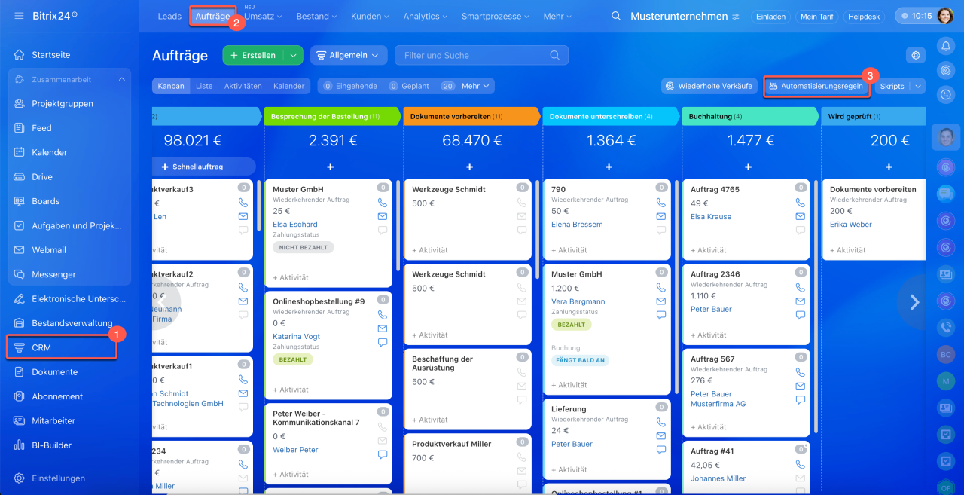Click right arrow to scroll Kanban columns
Screen dimensions: 964x495
pos(915,302)
